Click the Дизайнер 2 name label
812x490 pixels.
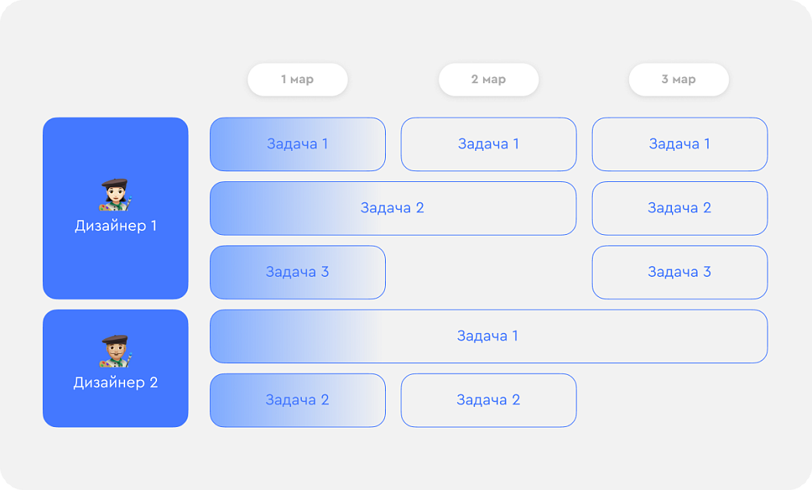coord(115,383)
